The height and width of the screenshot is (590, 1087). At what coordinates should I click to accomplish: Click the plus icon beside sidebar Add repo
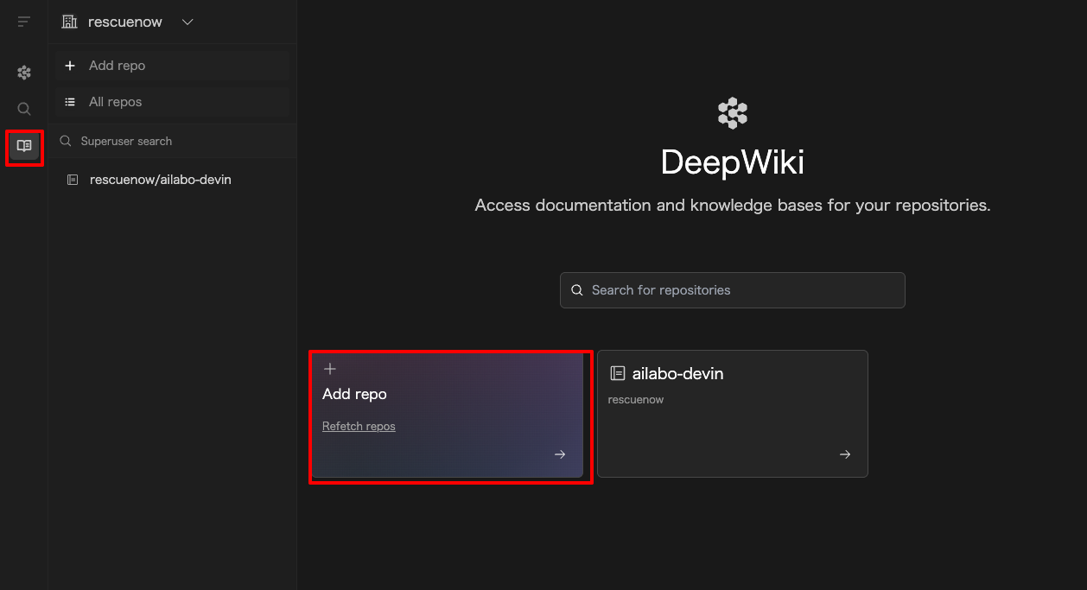point(70,66)
